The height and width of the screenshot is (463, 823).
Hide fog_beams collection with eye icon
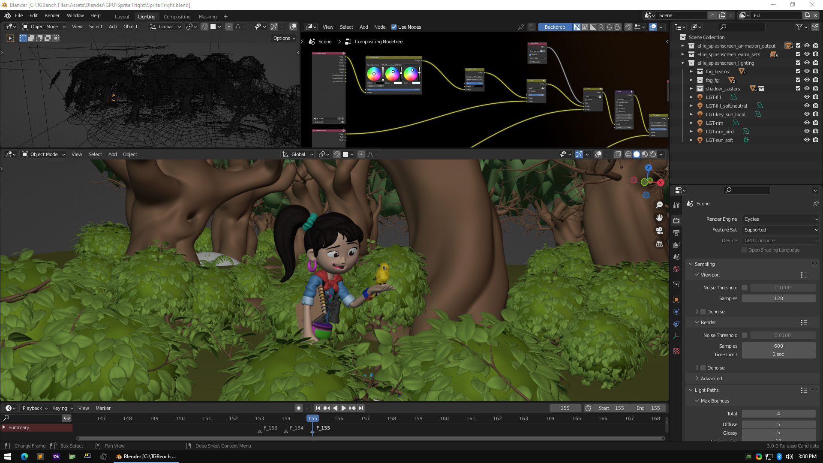point(807,72)
